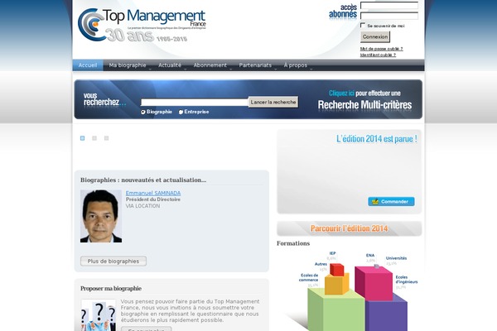Open Emmanuel SAMINADA biography link
Viewport: 497px width, 331px height.
tap(153, 193)
